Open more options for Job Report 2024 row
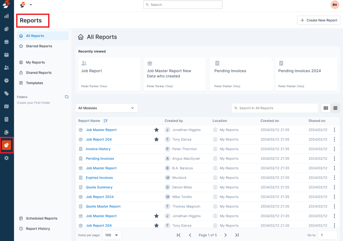Viewport: 343px width, 241px height. [334, 197]
